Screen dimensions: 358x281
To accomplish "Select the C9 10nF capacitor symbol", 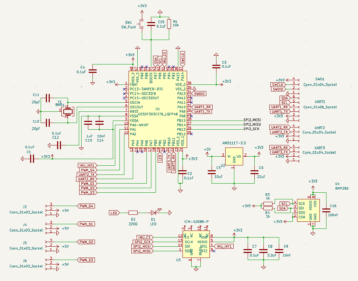I will tap(279, 251).
